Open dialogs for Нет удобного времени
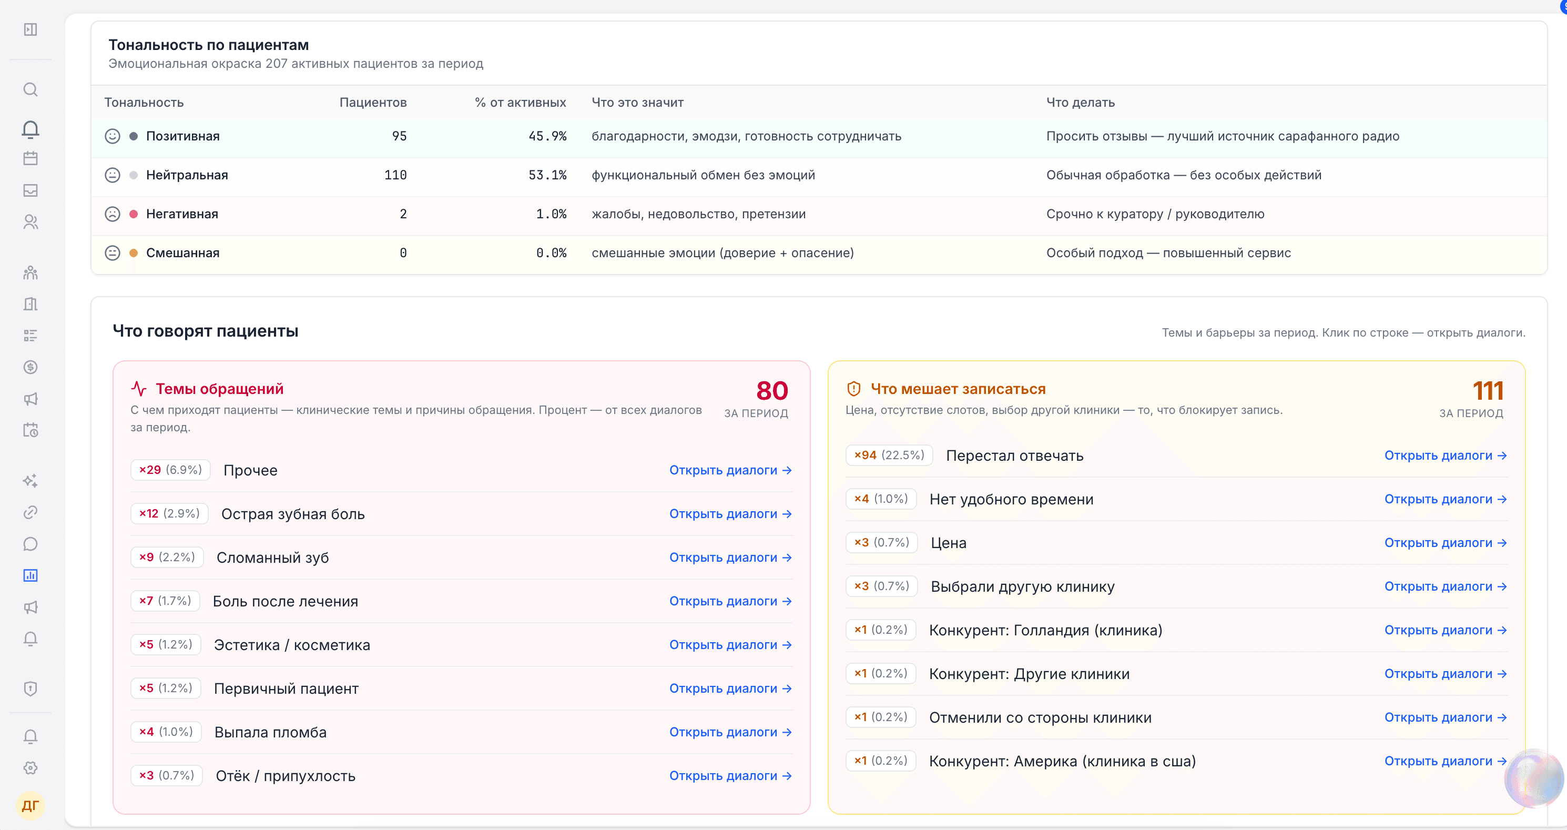The height and width of the screenshot is (830, 1567). coord(1446,500)
